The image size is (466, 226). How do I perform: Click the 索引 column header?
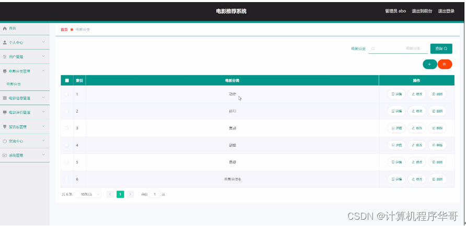pyautogui.click(x=79, y=80)
